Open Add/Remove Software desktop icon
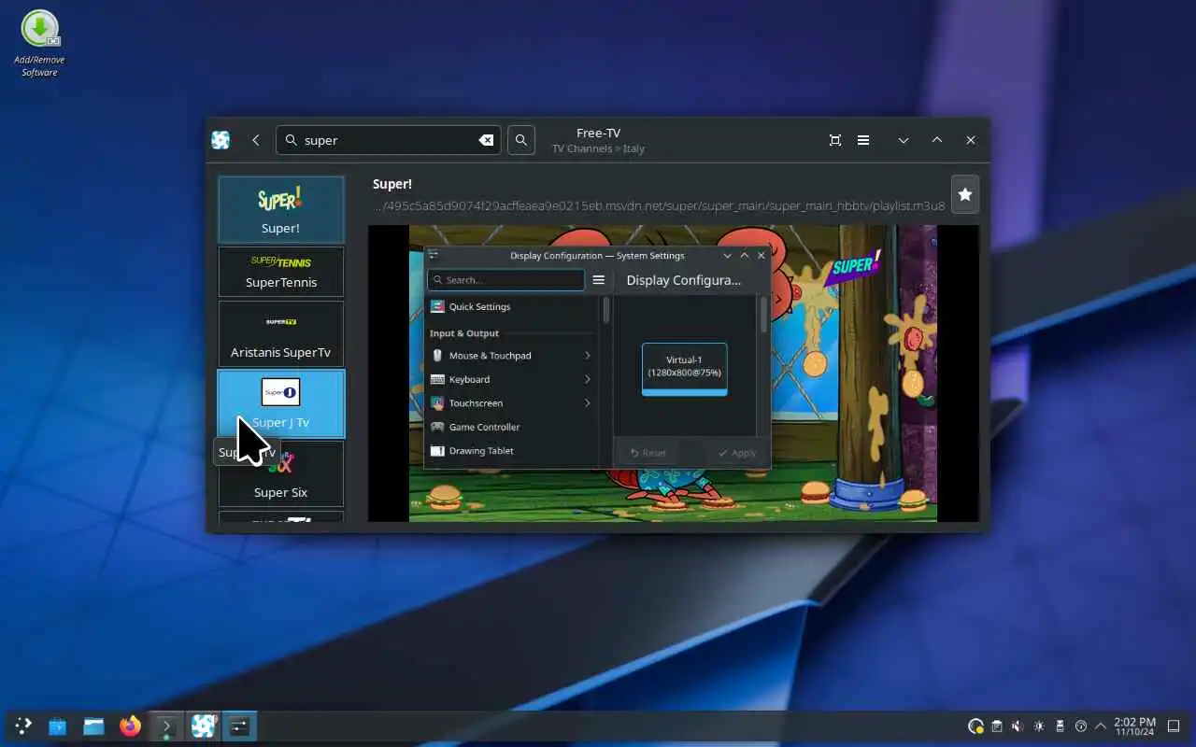The height and width of the screenshot is (747, 1196). [x=39, y=43]
